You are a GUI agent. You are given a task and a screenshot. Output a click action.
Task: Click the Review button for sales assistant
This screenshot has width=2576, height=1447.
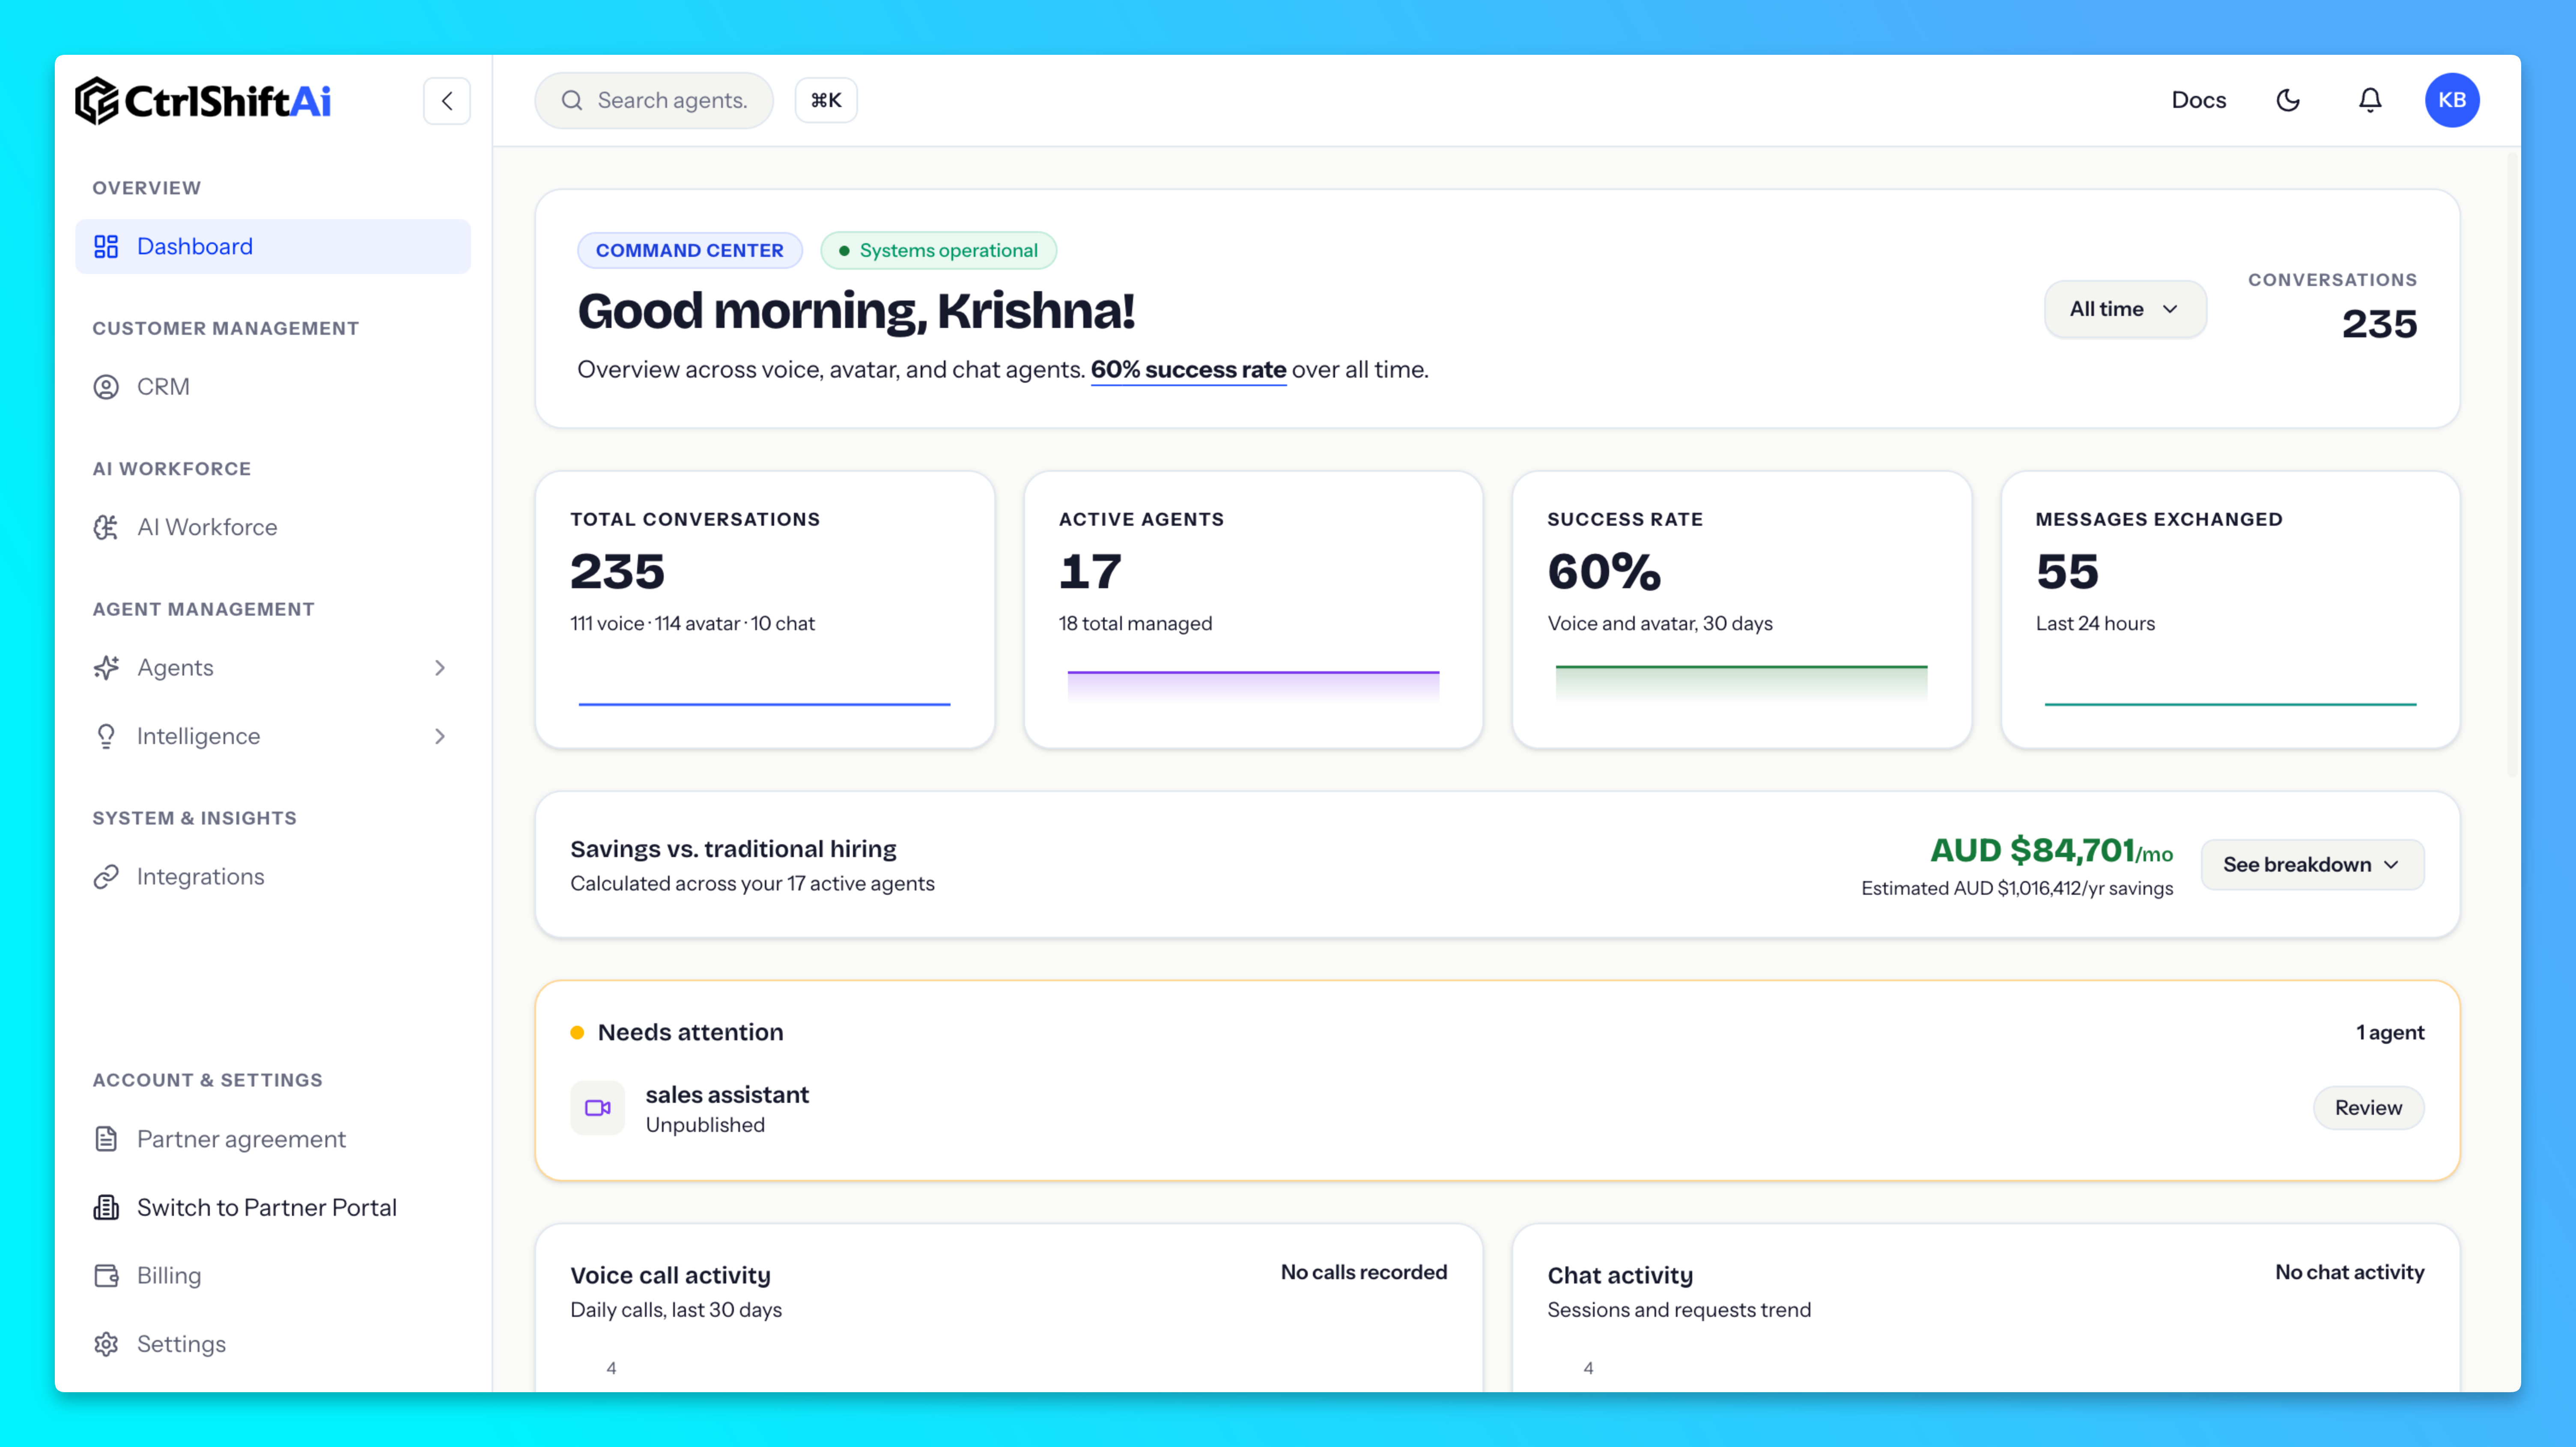coord(2368,1108)
